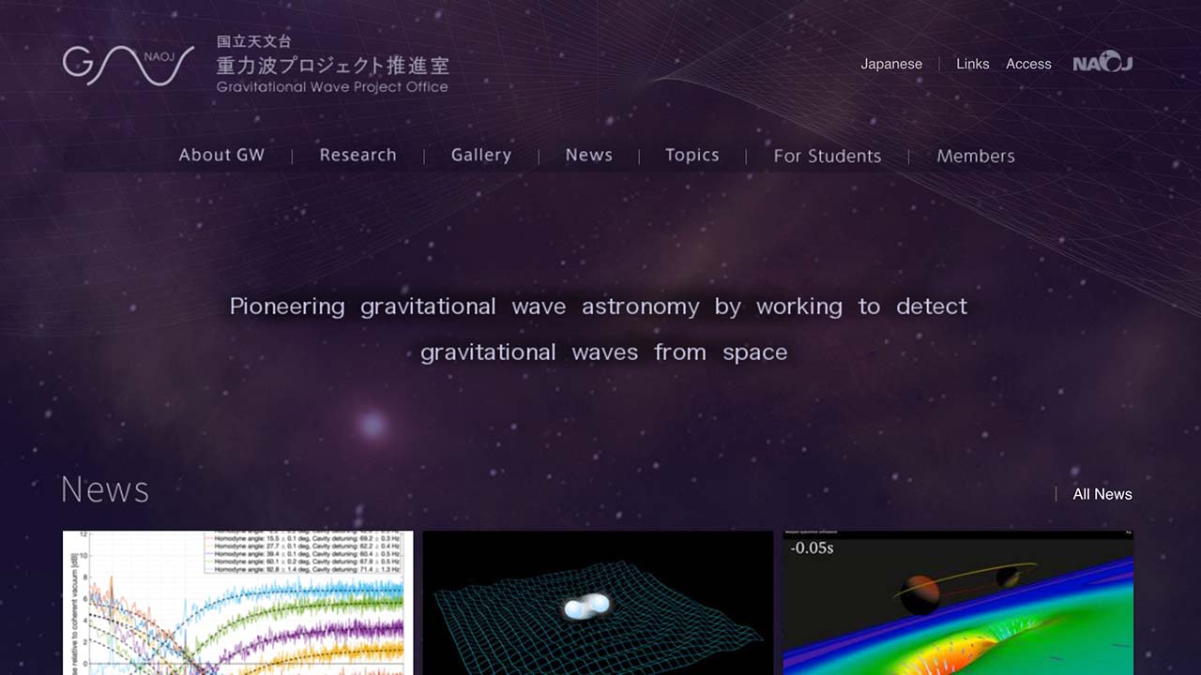
Task: Open the Members page
Action: (975, 156)
